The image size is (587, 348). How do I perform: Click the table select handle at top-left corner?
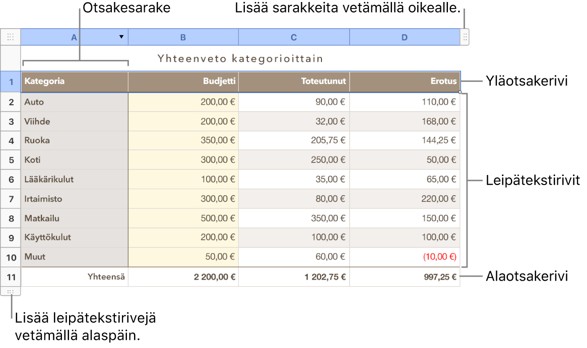(11, 37)
